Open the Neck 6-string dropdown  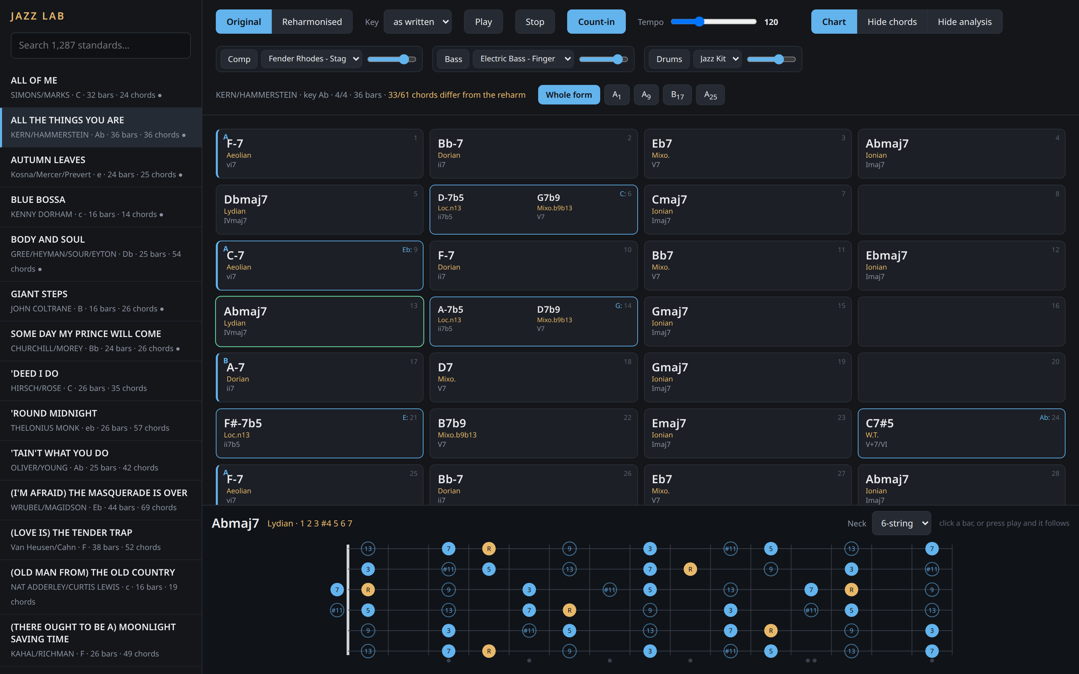coord(902,523)
